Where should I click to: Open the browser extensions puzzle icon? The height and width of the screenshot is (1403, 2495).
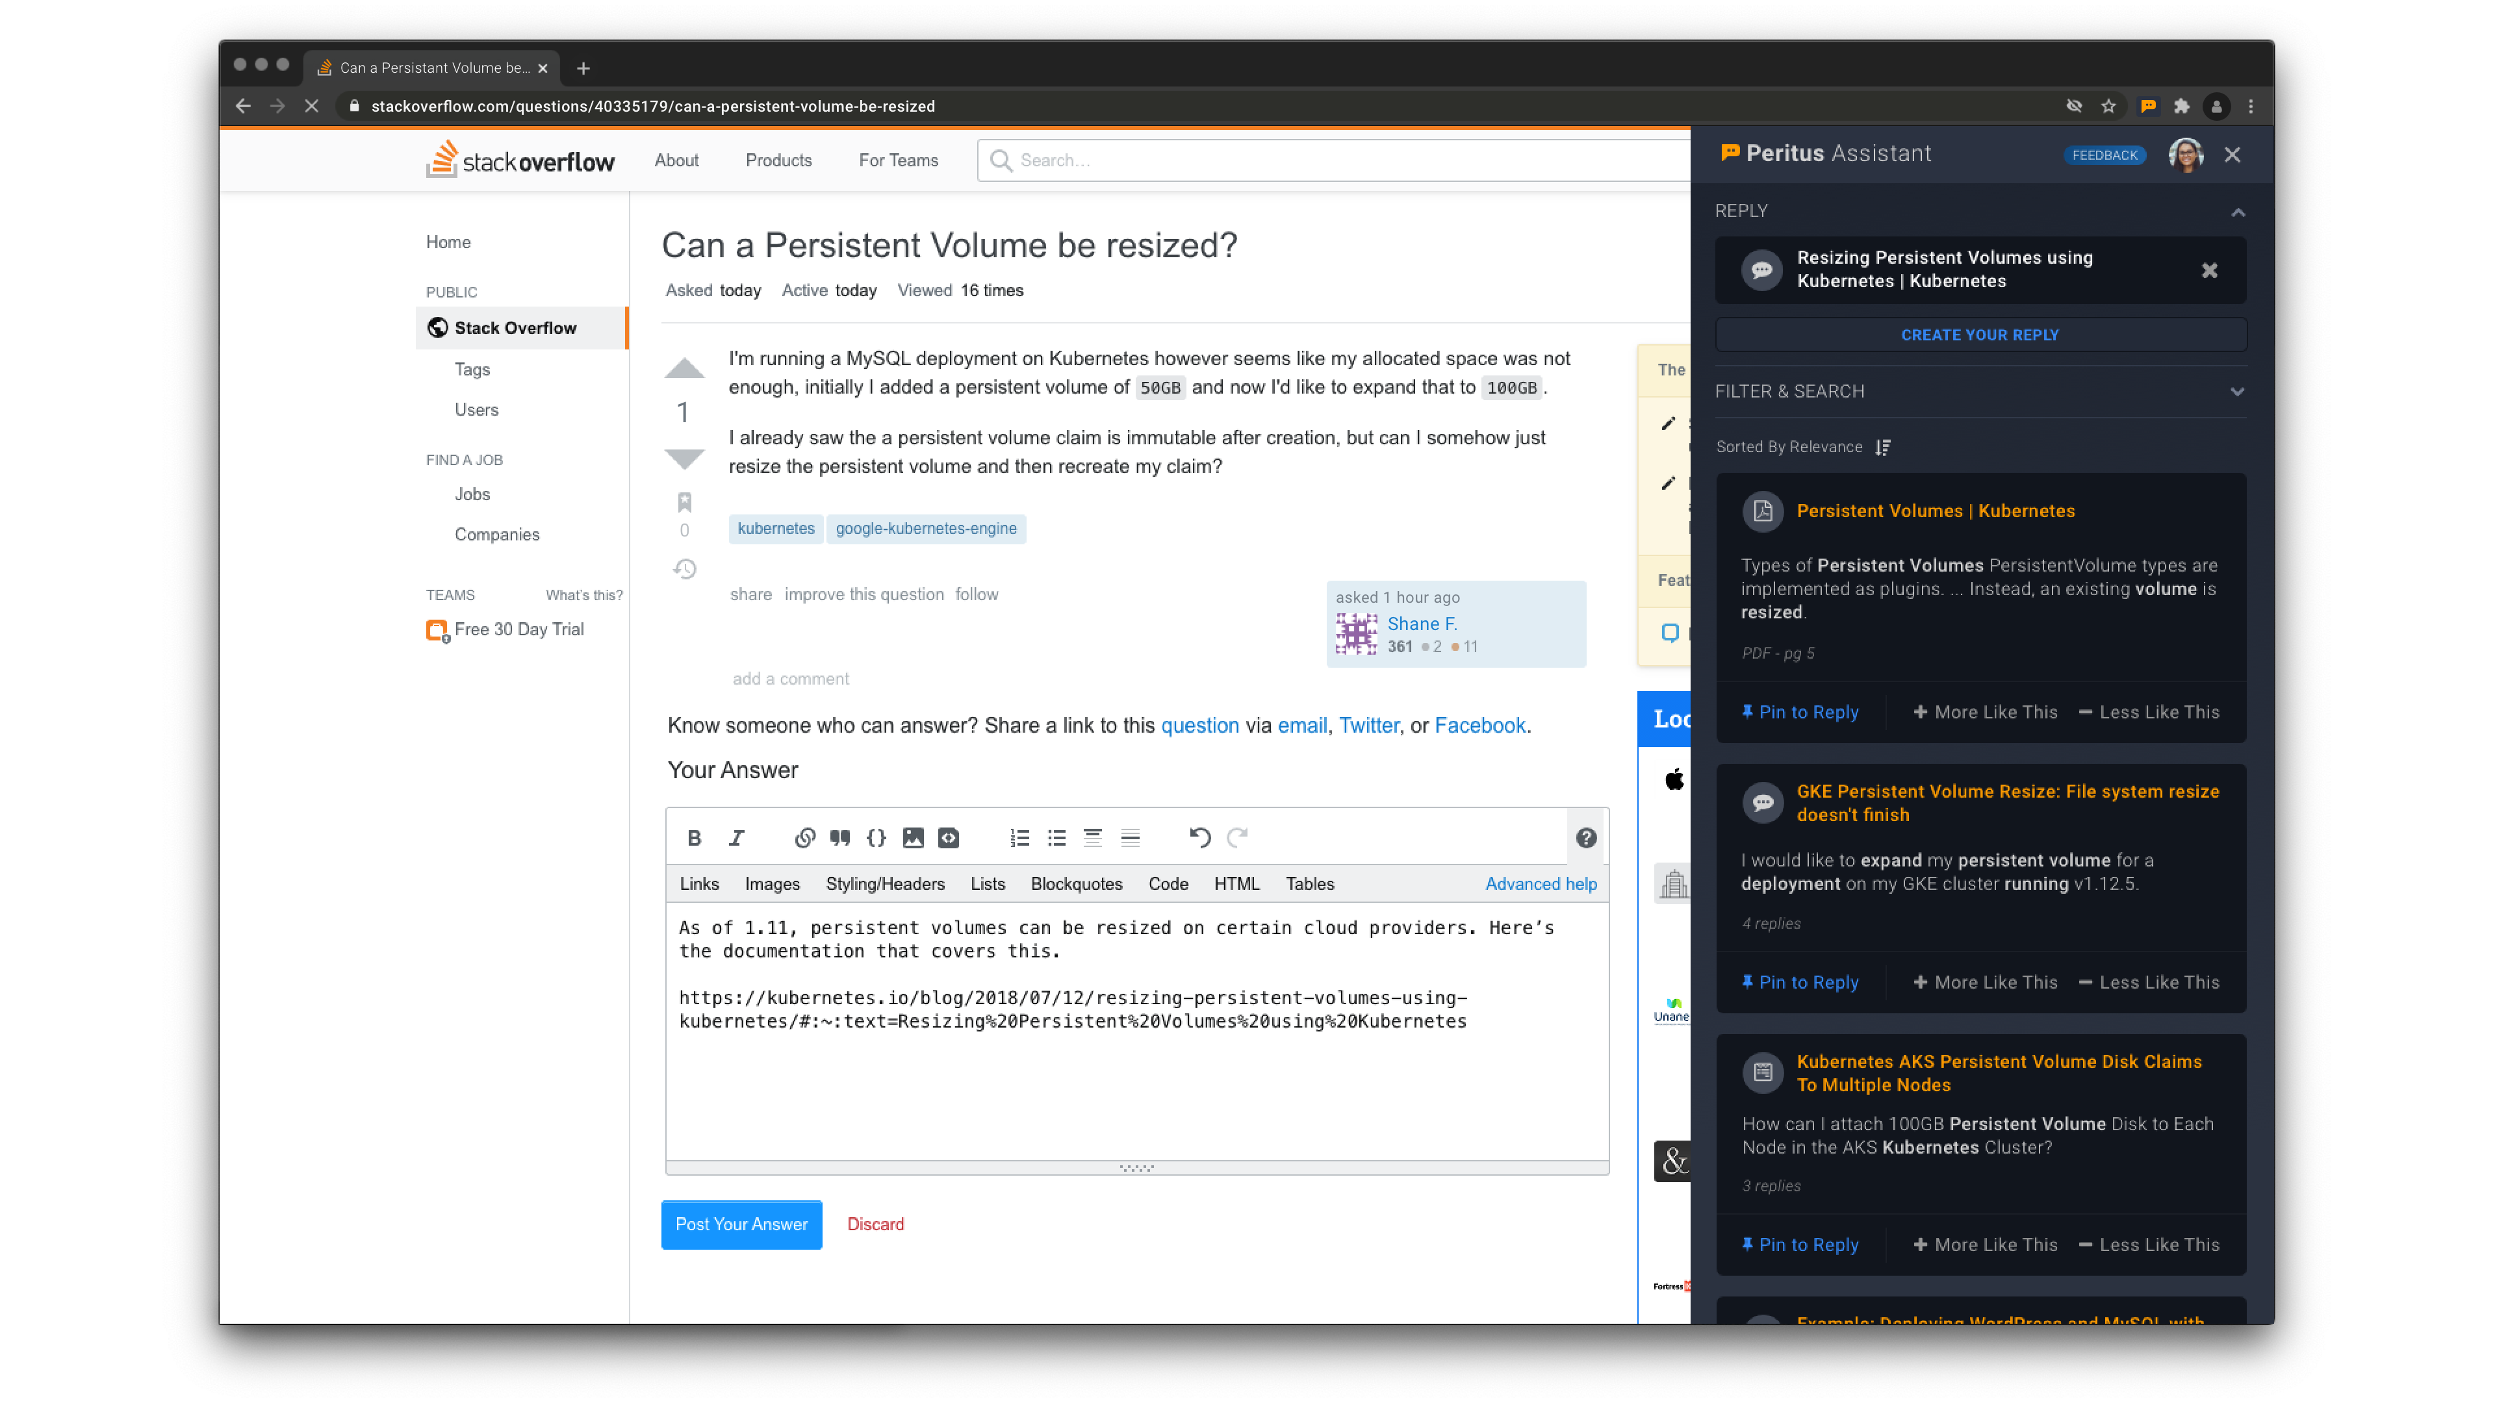pyautogui.click(x=2181, y=107)
